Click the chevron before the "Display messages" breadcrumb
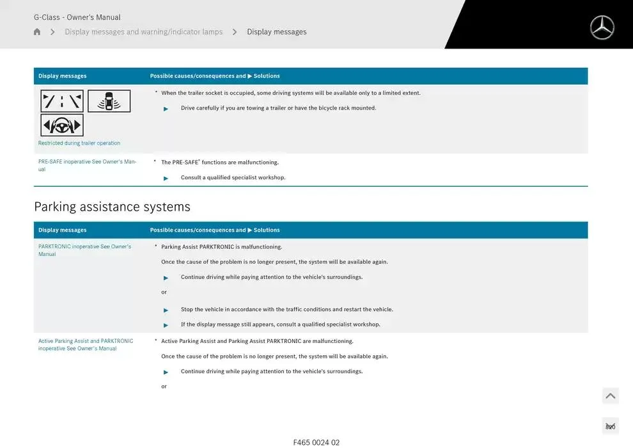 tap(235, 32)
